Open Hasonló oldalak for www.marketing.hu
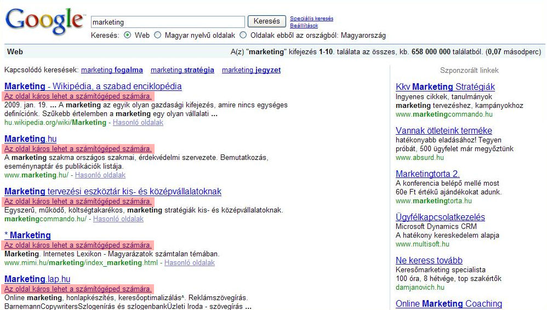 (100, 175)
